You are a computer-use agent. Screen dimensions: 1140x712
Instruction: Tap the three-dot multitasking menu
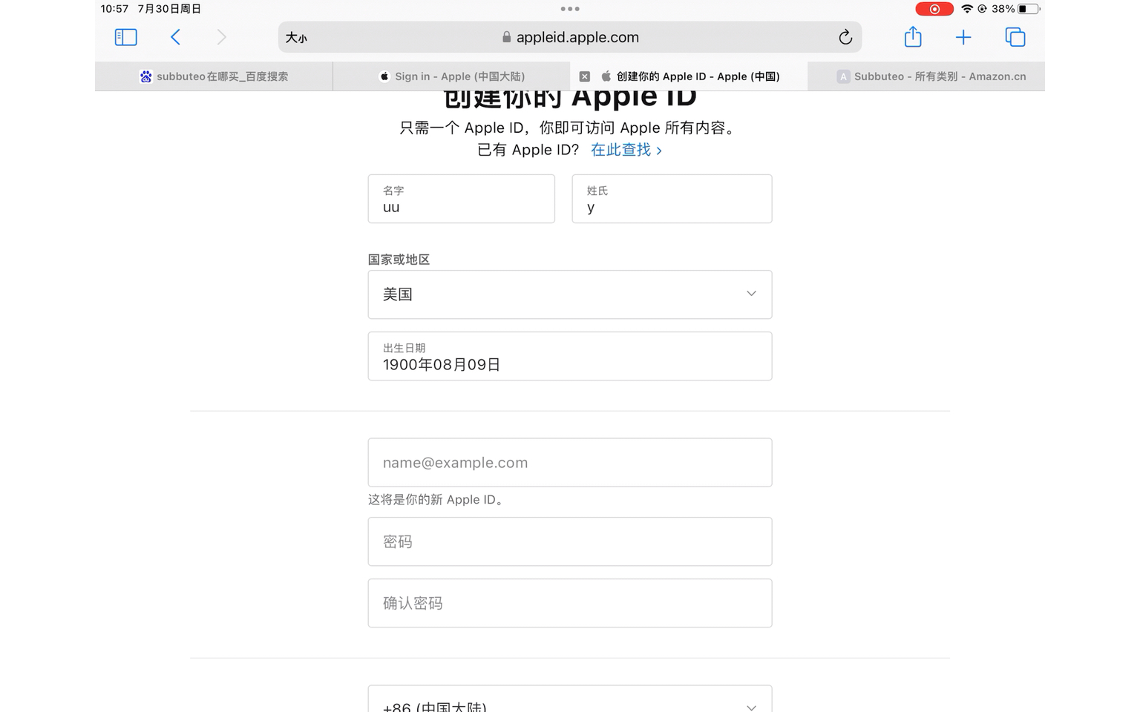pyautogui.click(x=570, y=9)
